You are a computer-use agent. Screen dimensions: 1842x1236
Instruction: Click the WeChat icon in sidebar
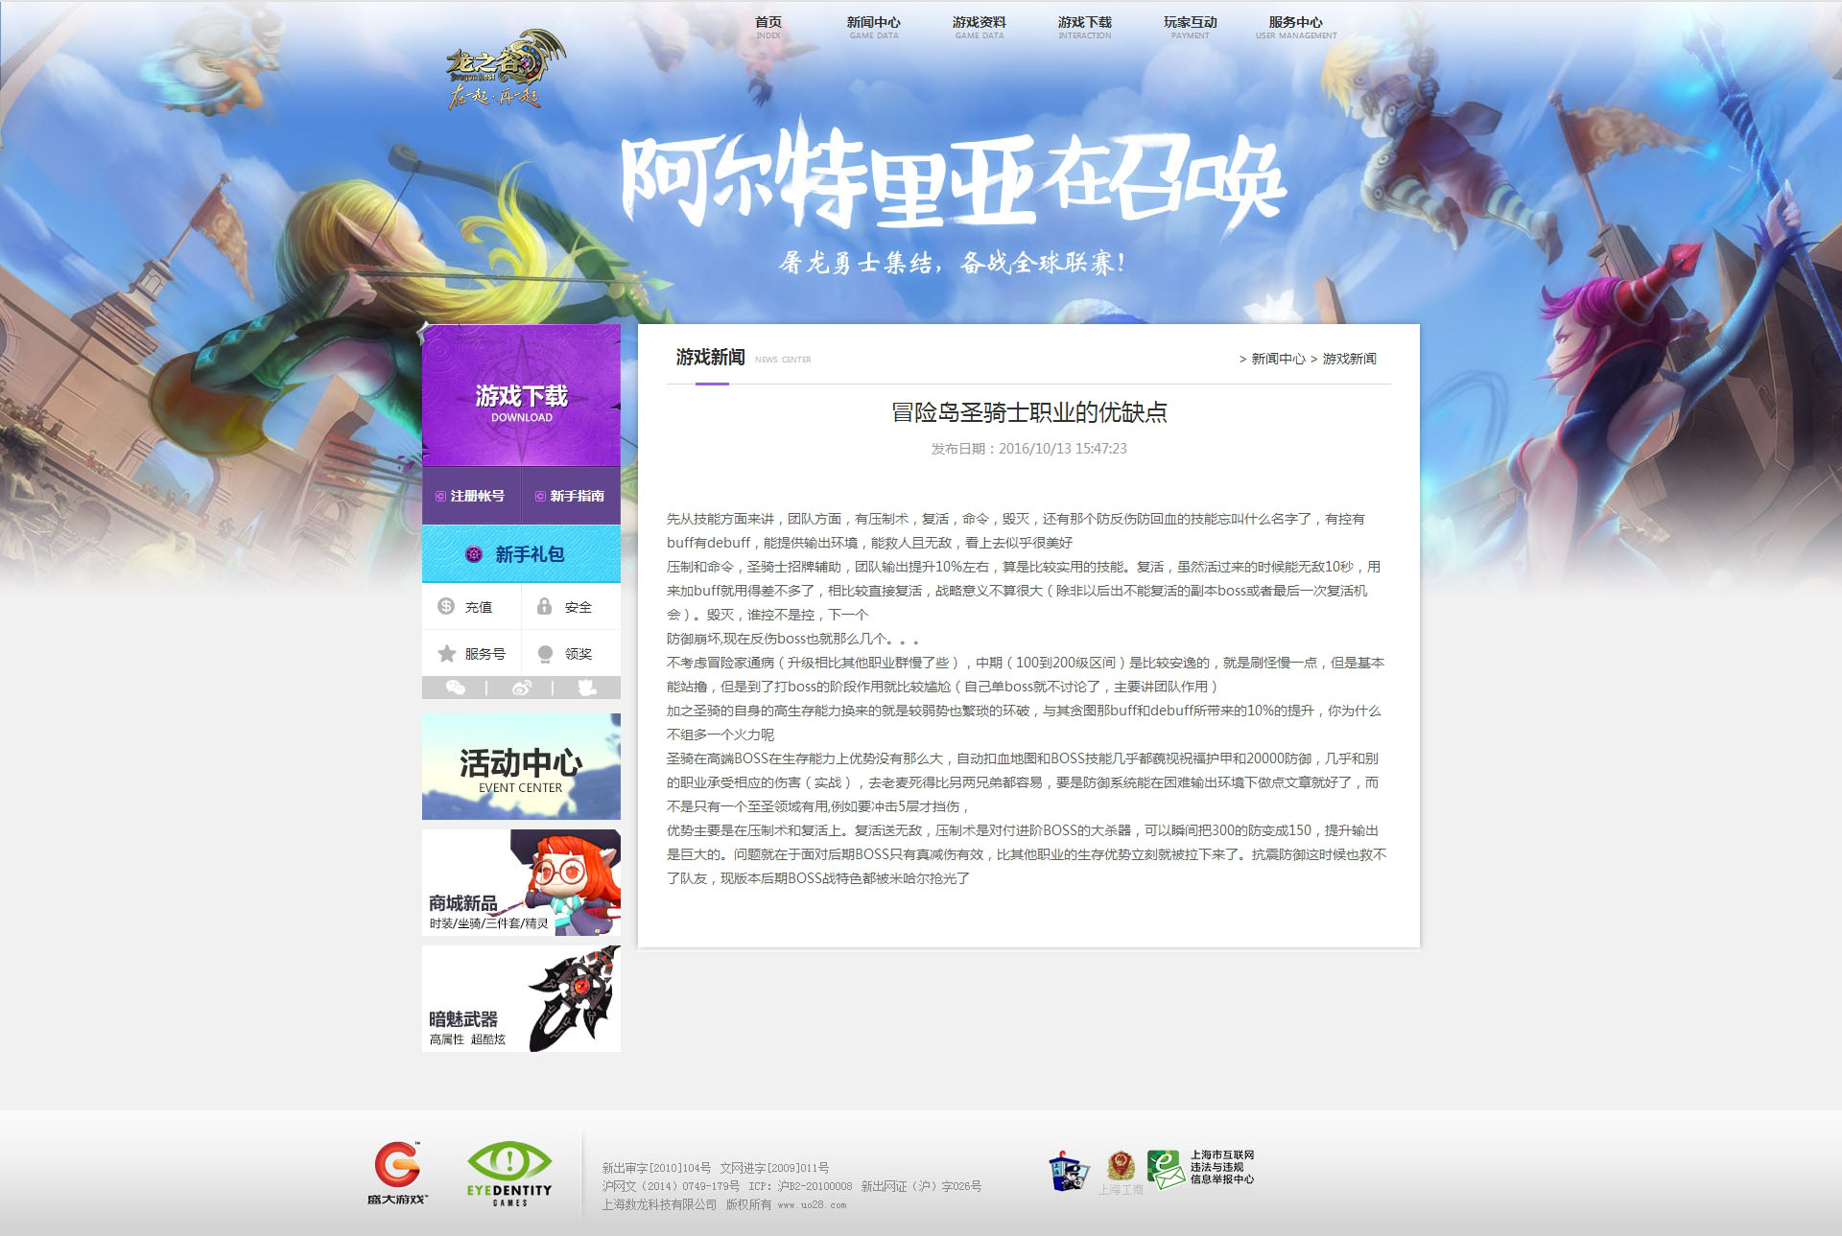tap(456, 688)
